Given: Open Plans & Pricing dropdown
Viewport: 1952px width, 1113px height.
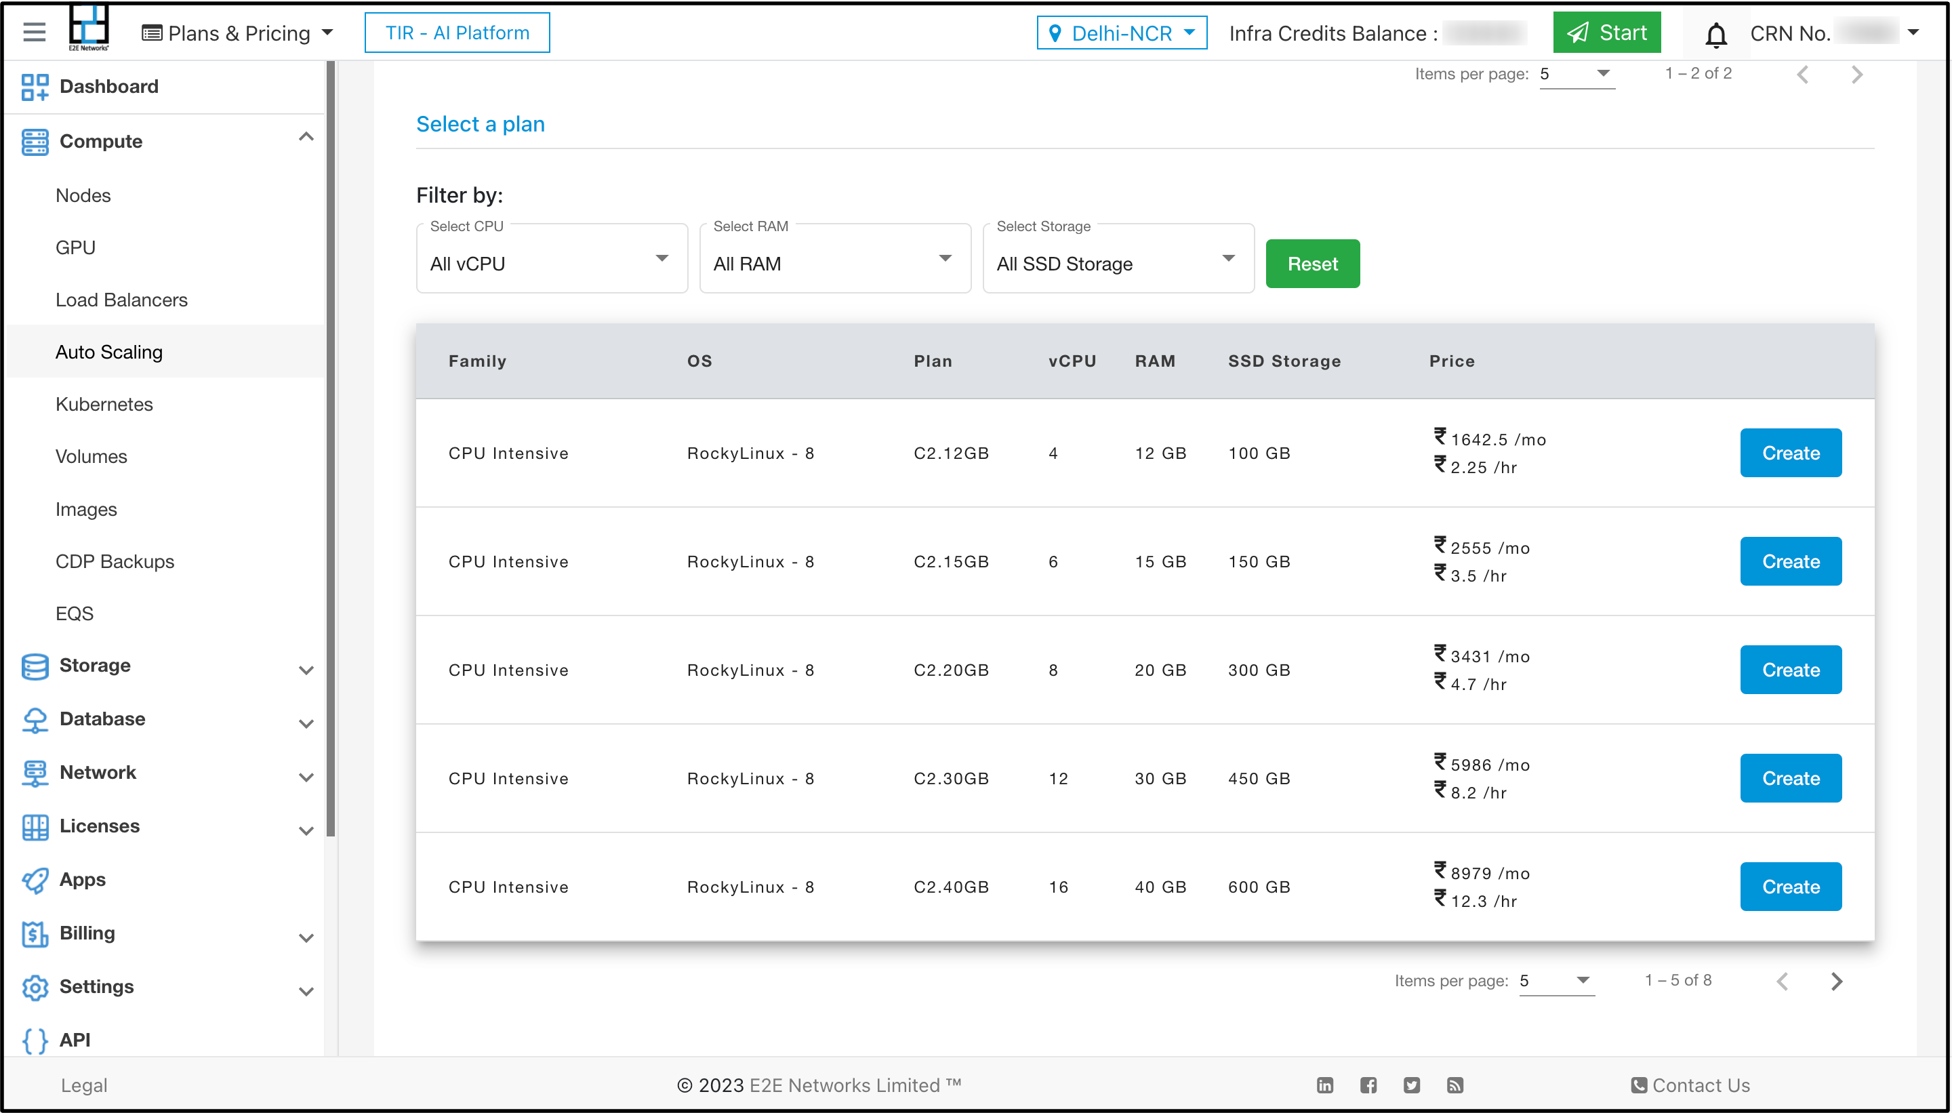Looking at the screenshot, I should pyautogui.click(x=238, y=33).
